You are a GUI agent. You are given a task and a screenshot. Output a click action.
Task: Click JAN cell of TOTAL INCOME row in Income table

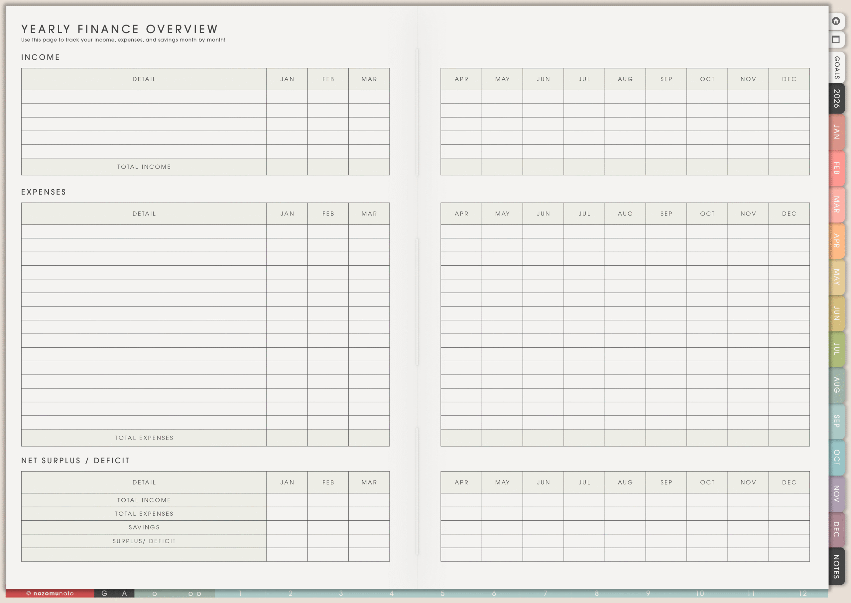coord(287,167)
